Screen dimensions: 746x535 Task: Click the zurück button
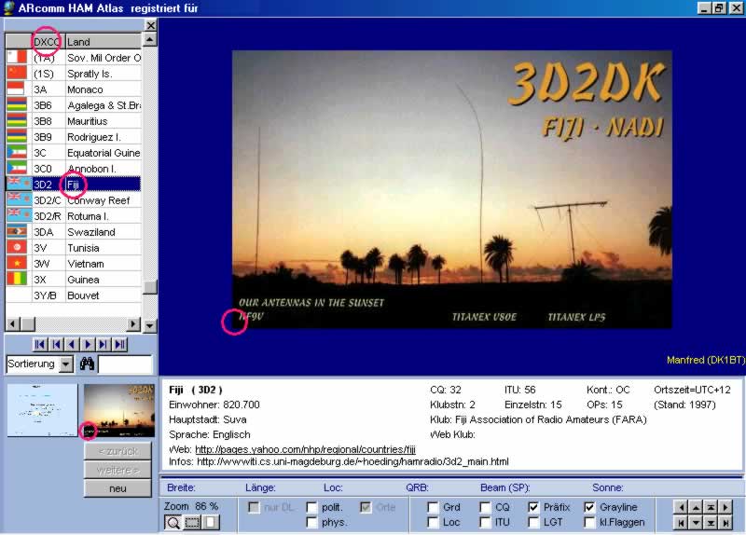tap(118, 451)
